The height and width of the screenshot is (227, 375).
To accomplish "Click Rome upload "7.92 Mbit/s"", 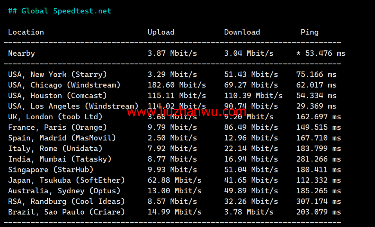I will coord(172,148).
